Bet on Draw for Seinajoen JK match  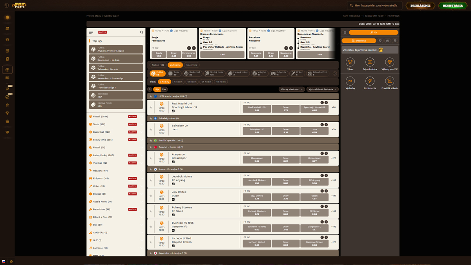click(x=286, y=131)
